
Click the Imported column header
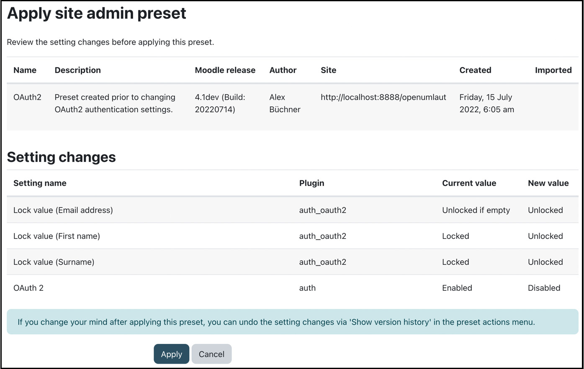pos(553,70)
